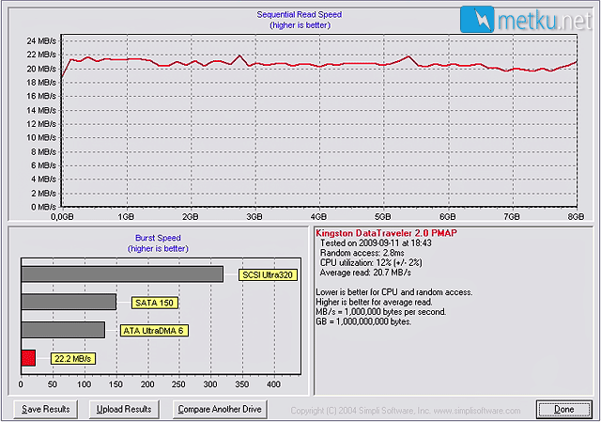Select the Random access 2.8ms value

tap(362, 253)
